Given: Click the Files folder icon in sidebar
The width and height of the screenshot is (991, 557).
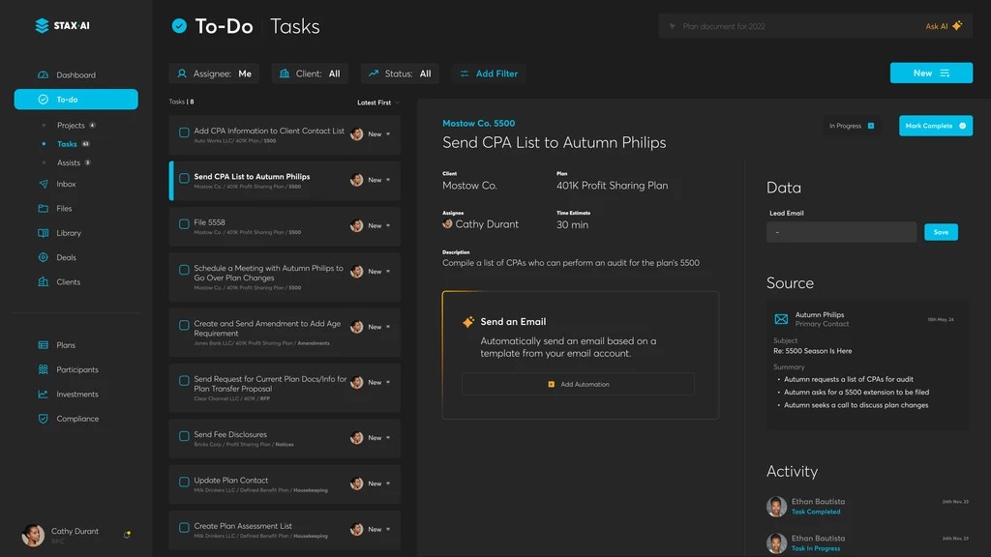Looking at the screenshot, I should pyautogui.click(x=43, y=209).
